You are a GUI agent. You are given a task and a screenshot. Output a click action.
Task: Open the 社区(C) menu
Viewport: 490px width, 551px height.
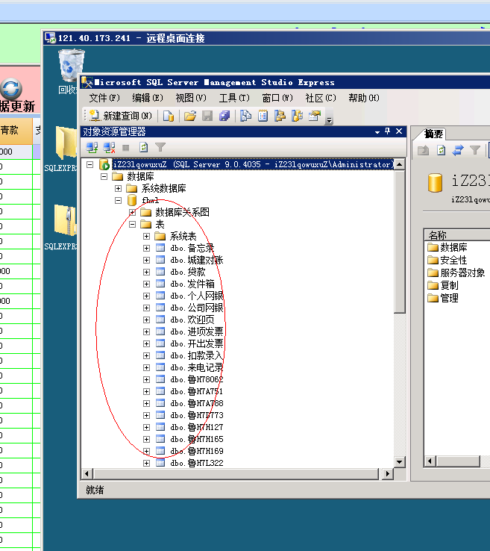[x=321, y=98]
